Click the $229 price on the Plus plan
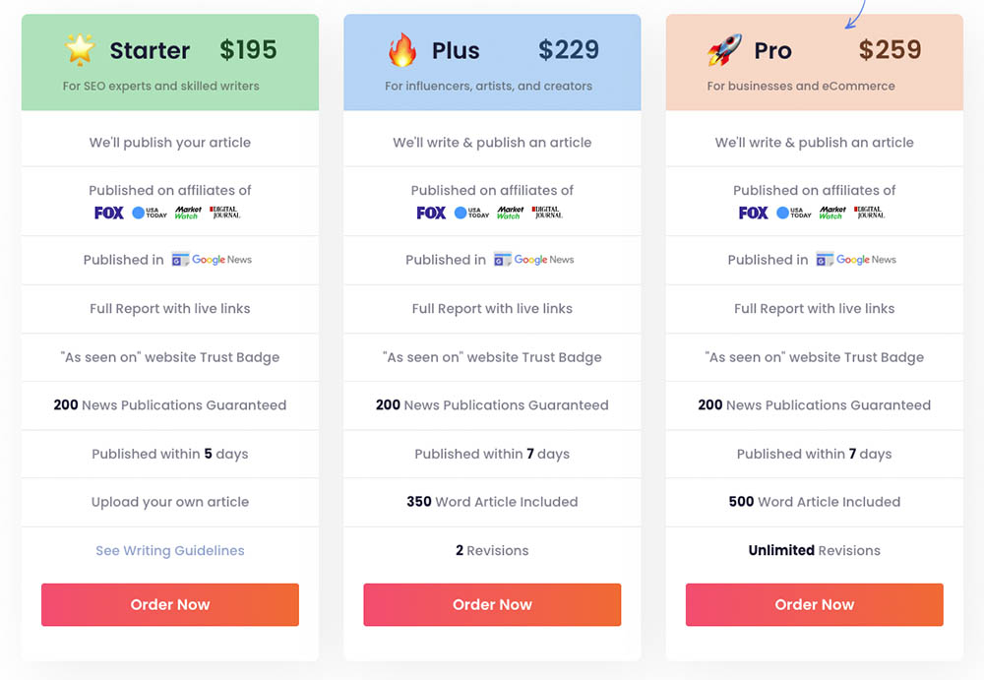 [x=569, y=49]
